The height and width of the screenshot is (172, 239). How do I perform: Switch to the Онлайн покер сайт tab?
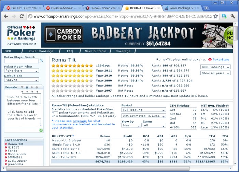(102, 8)
